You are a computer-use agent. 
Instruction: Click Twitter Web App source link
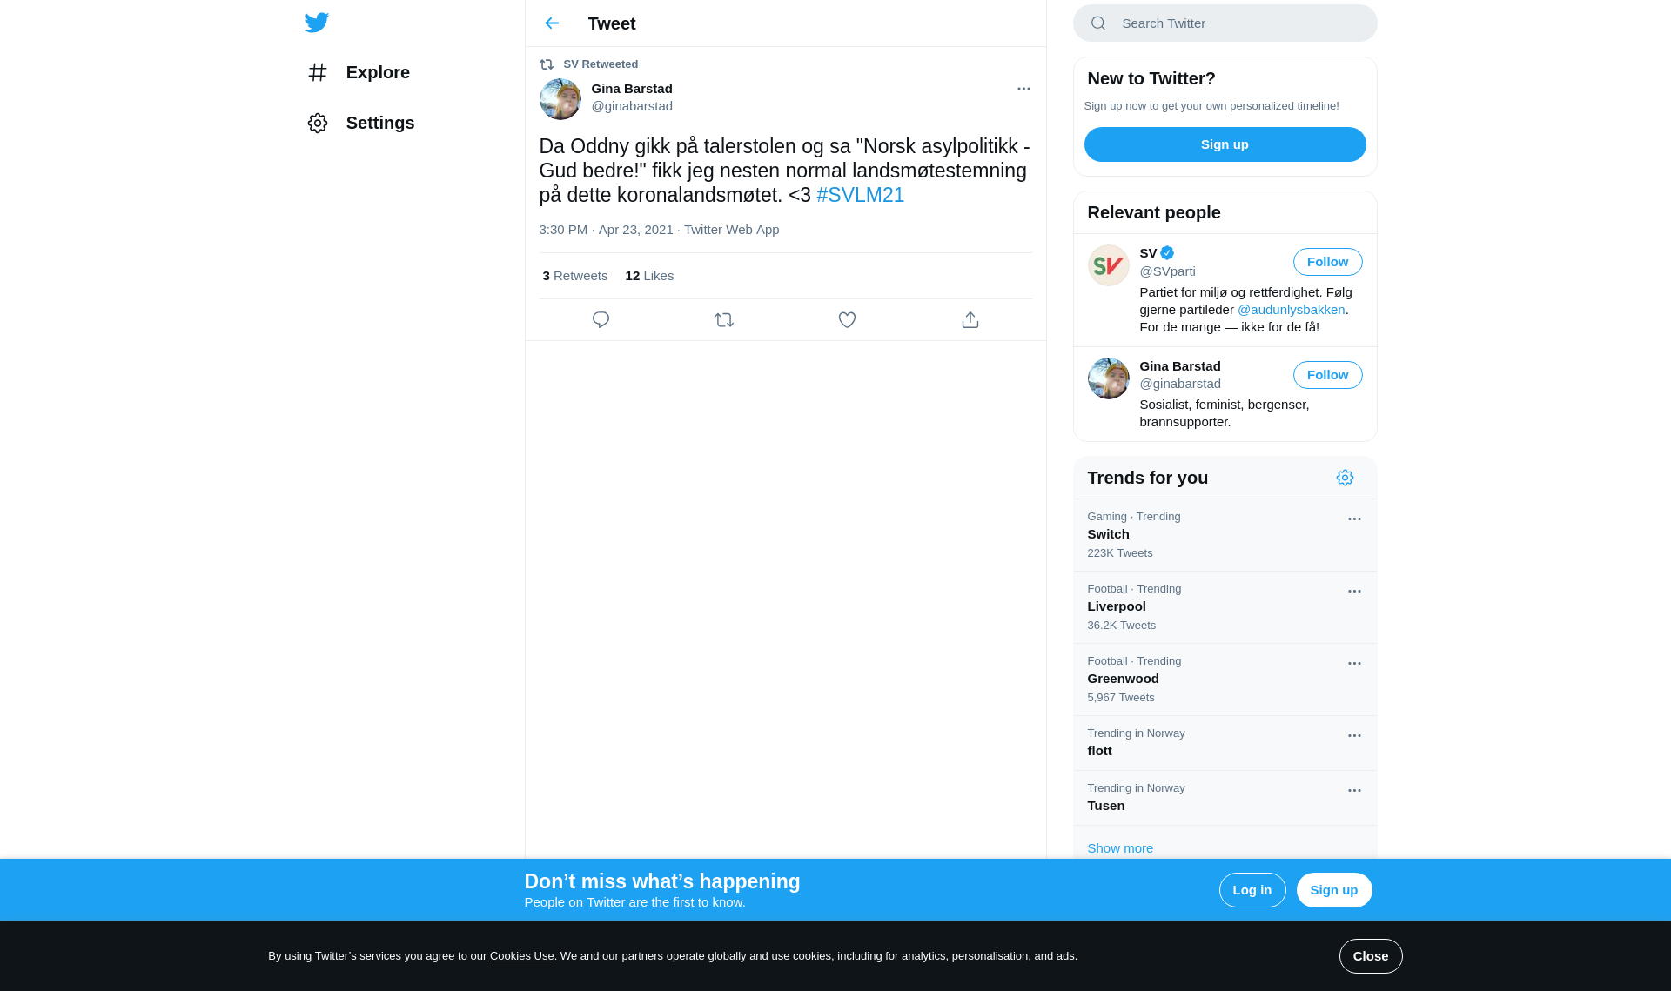coord(731,230)
